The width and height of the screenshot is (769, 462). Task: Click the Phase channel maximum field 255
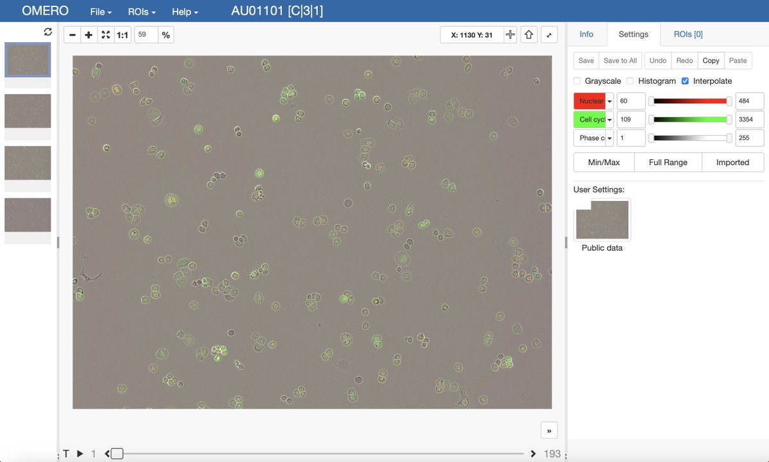point(750,138)
